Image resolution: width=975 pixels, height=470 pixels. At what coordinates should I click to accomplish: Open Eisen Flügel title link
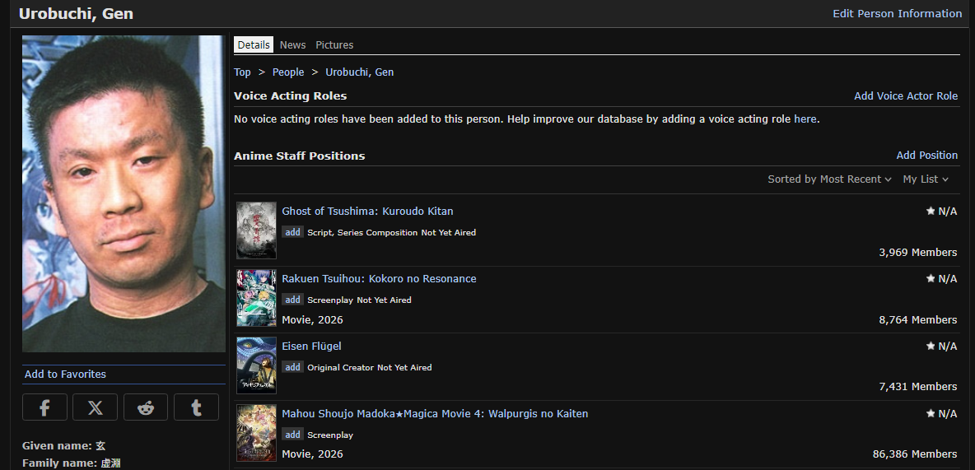click(x=311, y=347)
